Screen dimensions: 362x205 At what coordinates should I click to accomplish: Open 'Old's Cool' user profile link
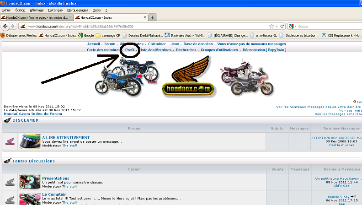[x=342, y=186]
